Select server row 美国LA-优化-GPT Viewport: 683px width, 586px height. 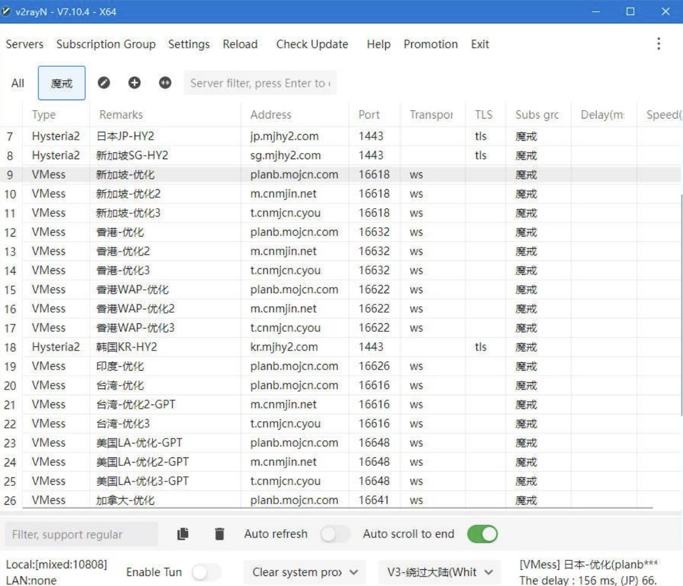pyautogui.click(x=341, y=443)
